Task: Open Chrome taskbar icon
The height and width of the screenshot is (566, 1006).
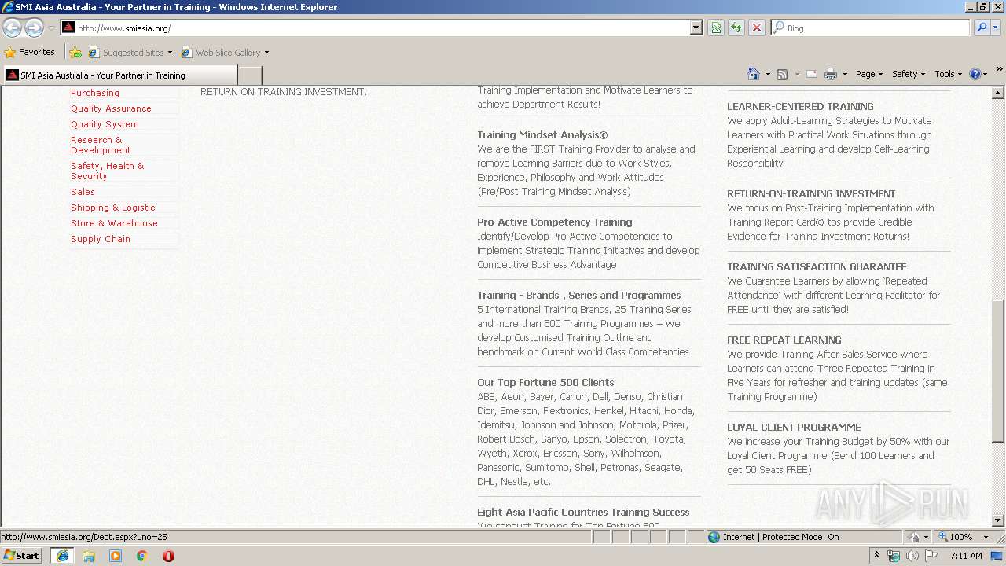Action: click(142, 556)
